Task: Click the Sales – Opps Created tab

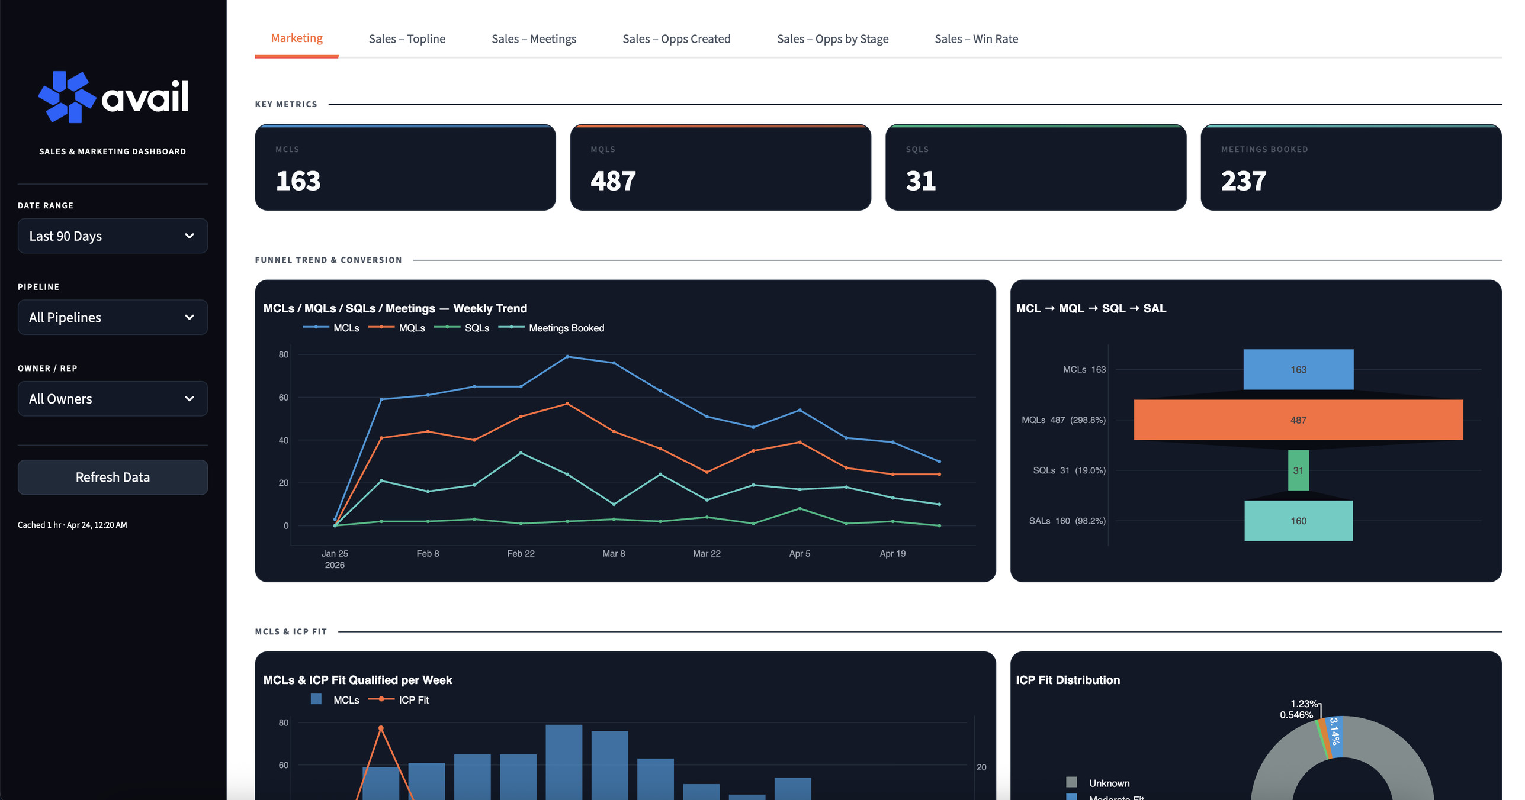Action: 676,38
